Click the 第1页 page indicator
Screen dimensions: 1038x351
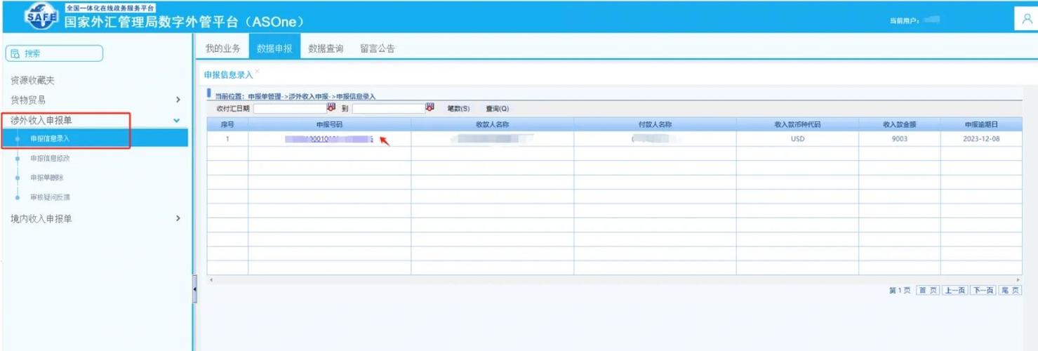tap(900, 291)
